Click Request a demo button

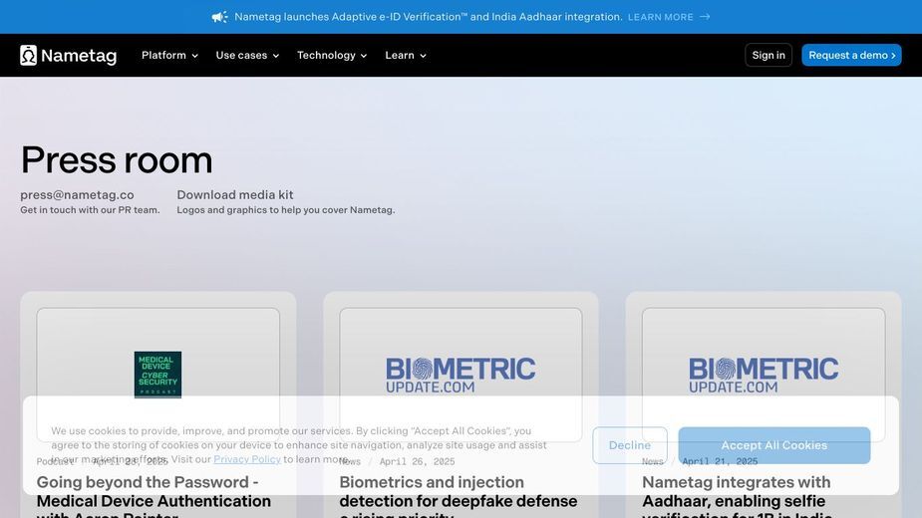click(x=851, y=55)
